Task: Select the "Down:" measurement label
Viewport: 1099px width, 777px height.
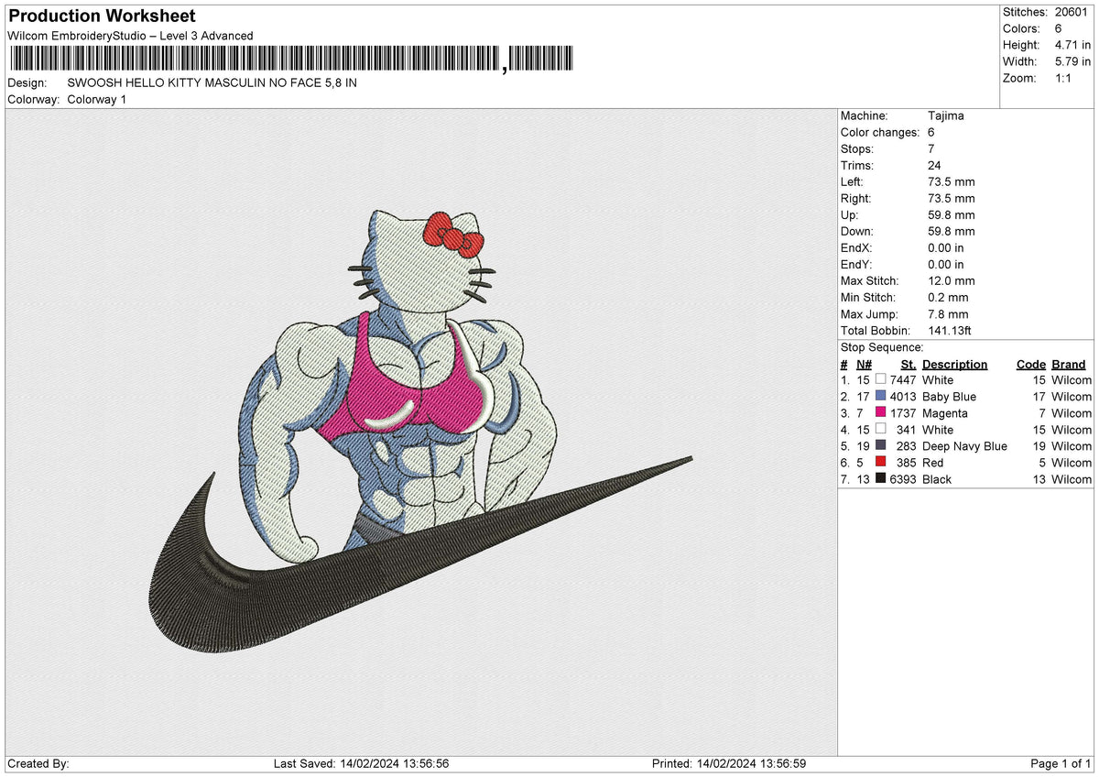Action: [x=857, y=231]
